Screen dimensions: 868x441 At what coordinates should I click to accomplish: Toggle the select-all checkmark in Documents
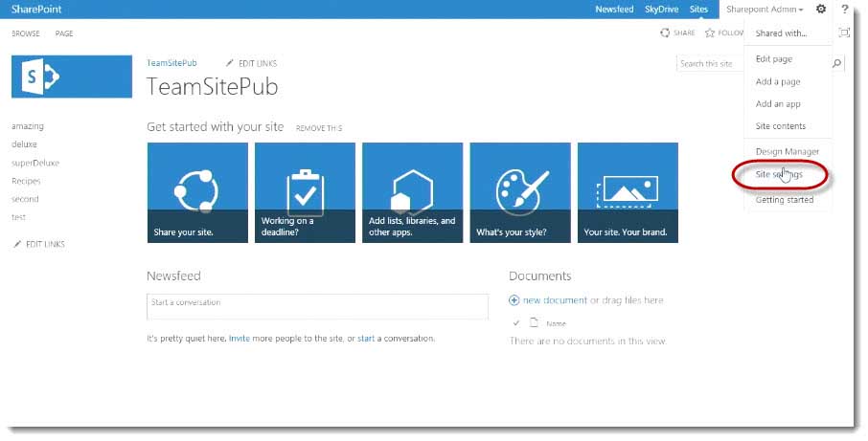[516, 323]
